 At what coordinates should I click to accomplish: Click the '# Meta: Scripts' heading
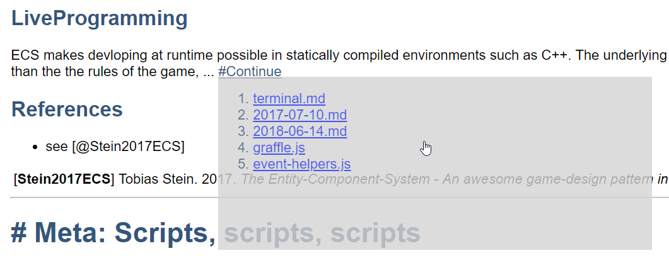pyautogui.click(x=113, y=233)
